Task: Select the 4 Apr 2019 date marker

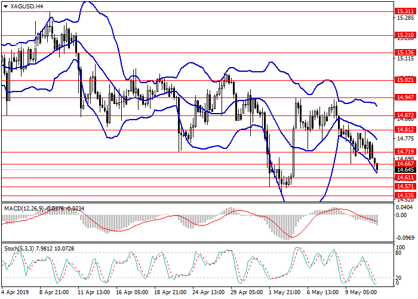Action: point(14,294)
